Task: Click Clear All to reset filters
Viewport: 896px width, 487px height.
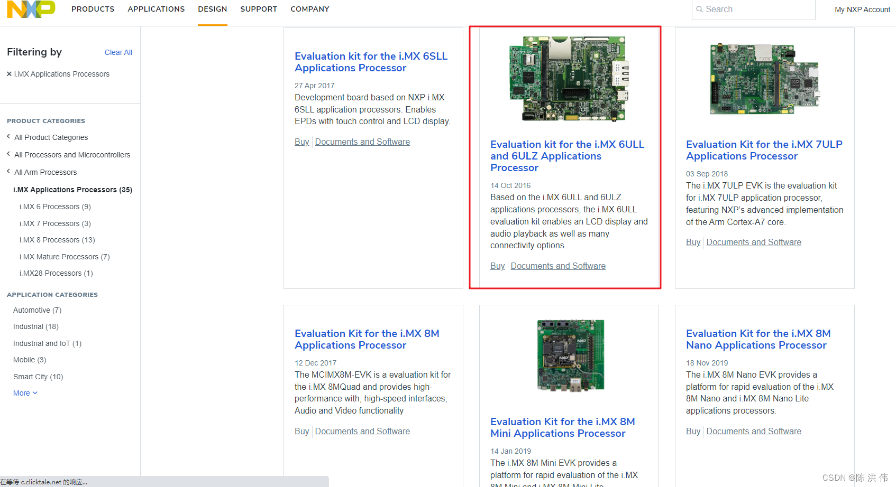Action: [118, 52]
